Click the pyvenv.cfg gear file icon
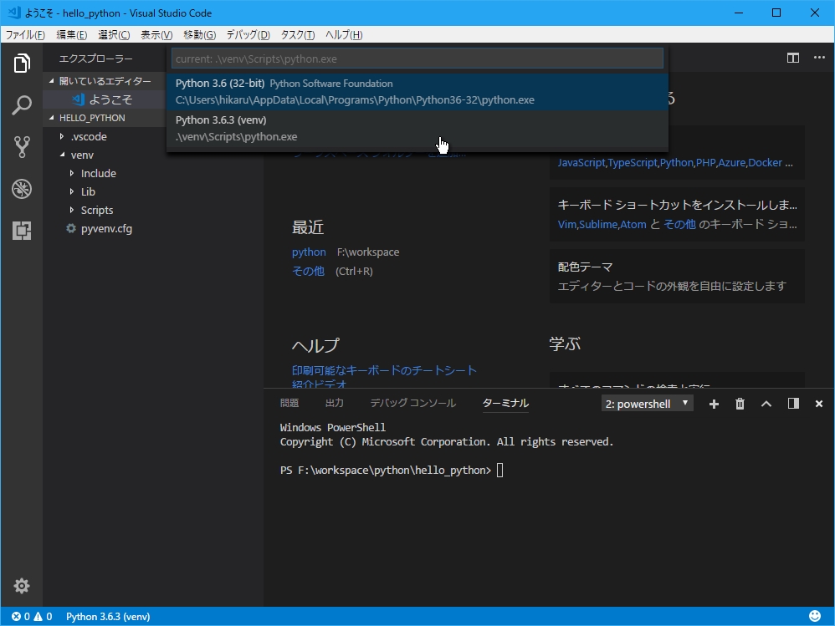Viewport: 835px width, 626px height. [71, 229]
